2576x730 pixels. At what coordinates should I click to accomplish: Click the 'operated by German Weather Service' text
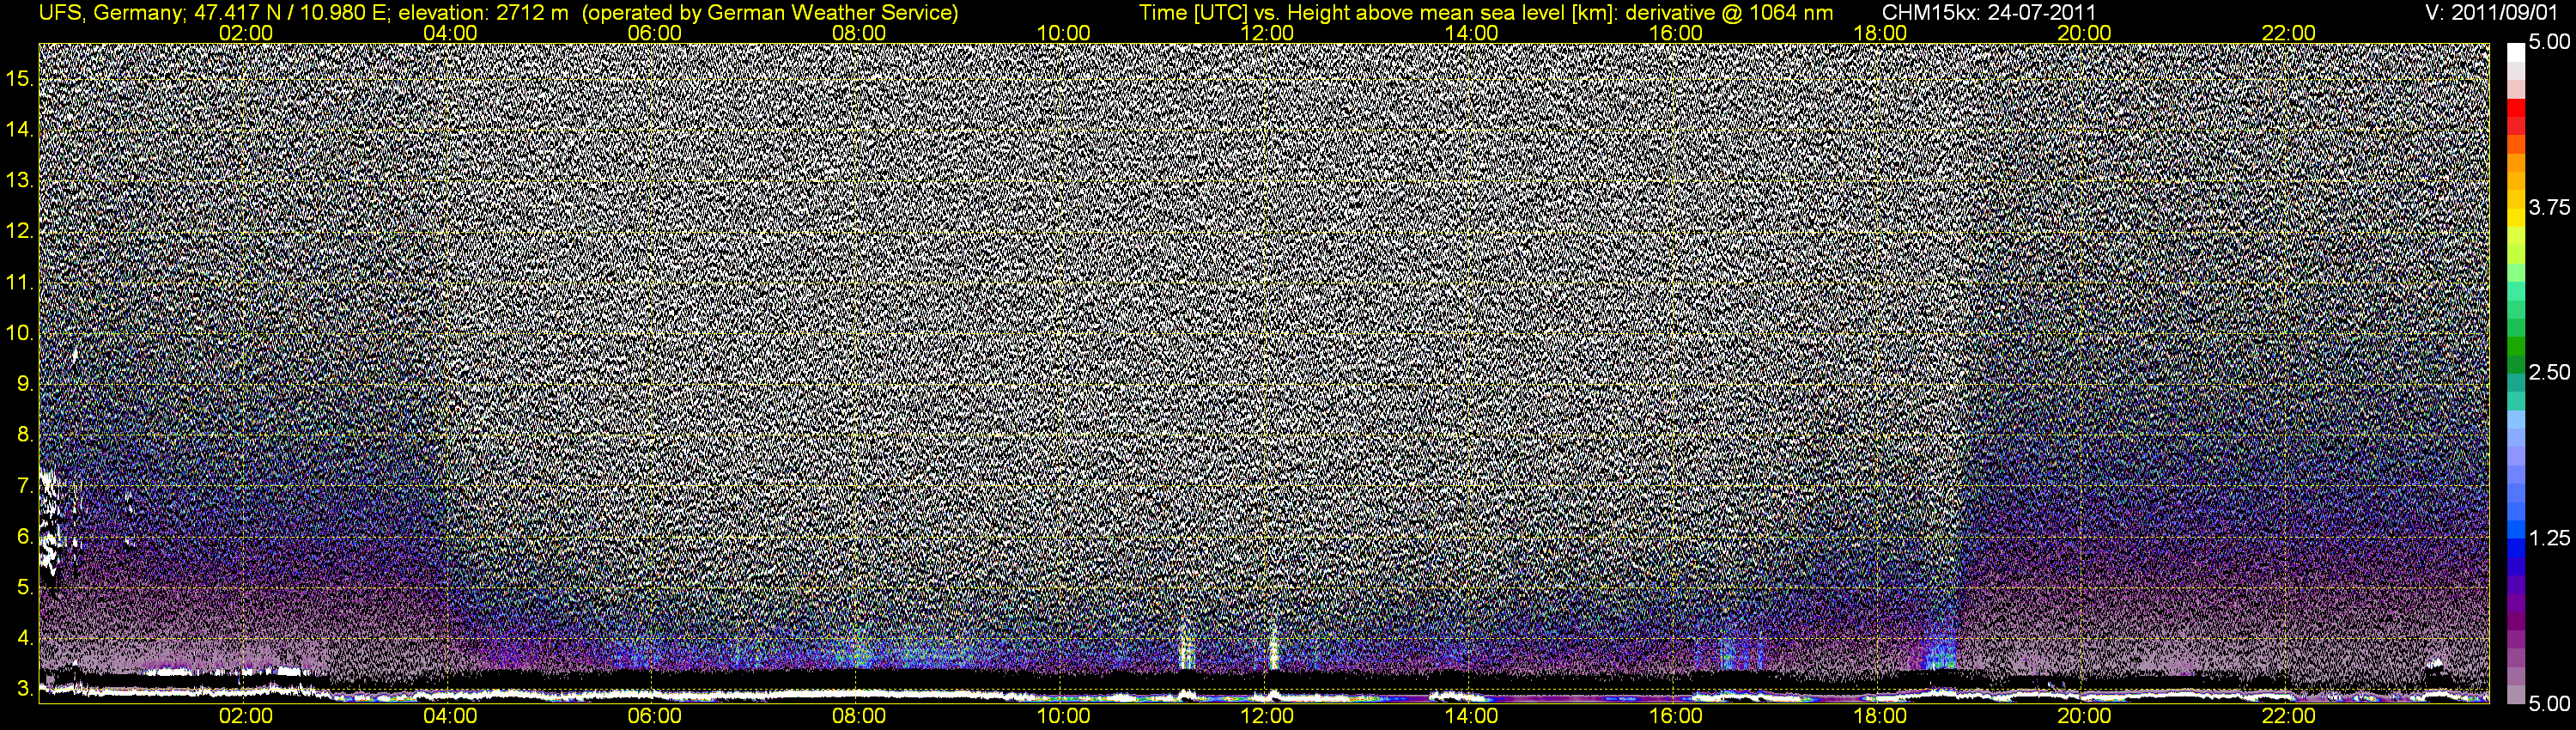[x=769, y=13]
